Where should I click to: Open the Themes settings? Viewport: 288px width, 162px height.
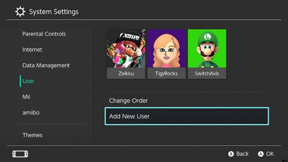click(32, 135)
